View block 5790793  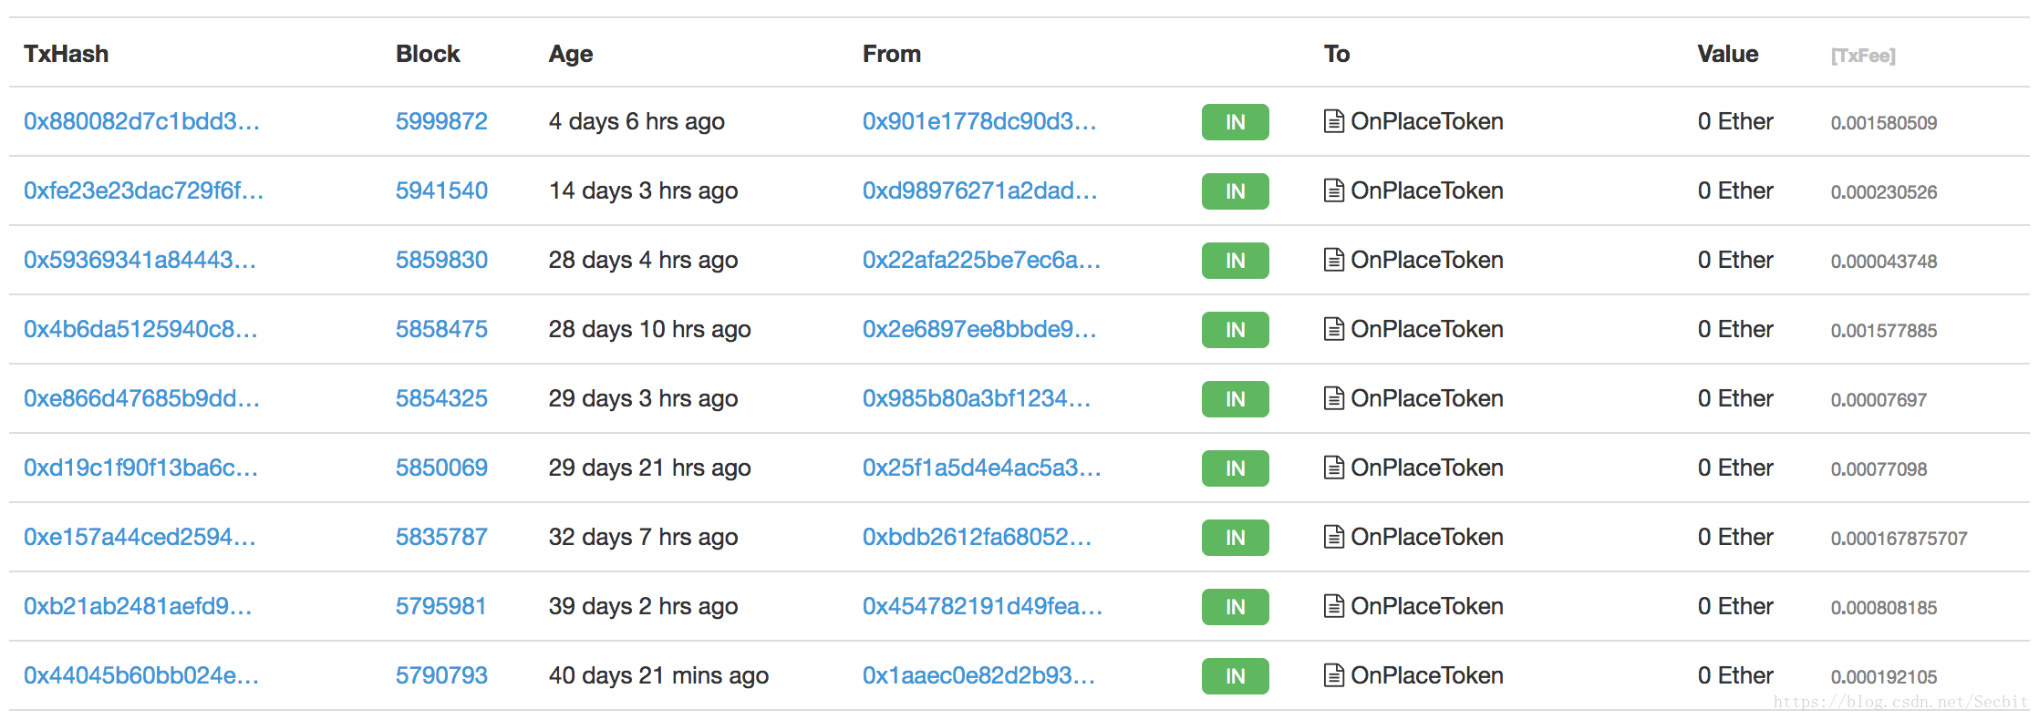pos(441,675)
